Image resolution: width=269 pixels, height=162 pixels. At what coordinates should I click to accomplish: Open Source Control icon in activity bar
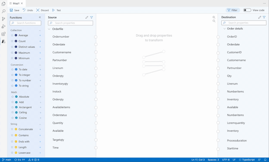pos(4,19)
